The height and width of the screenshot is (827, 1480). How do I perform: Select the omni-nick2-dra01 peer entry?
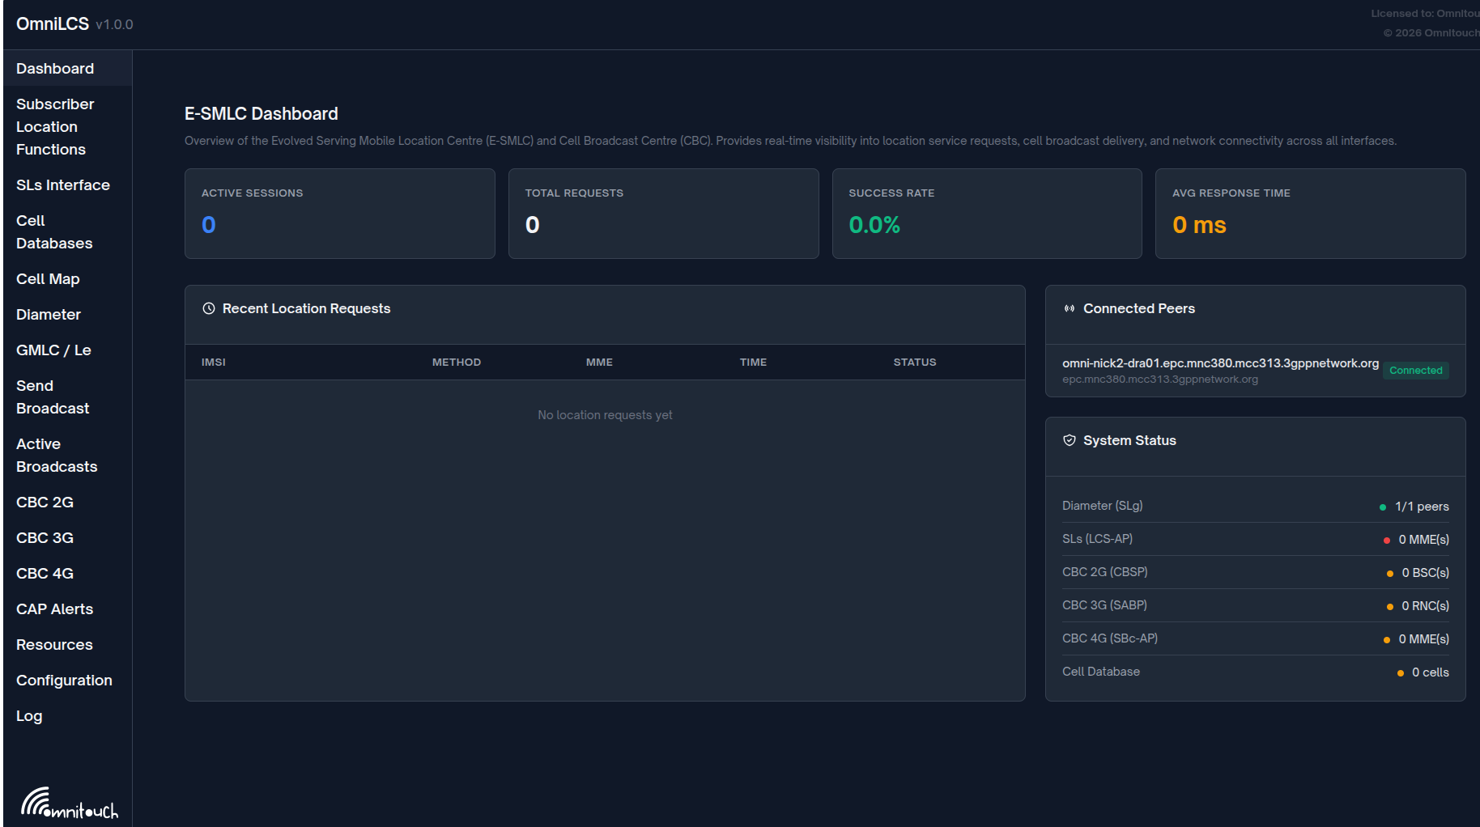(1220, 369)
